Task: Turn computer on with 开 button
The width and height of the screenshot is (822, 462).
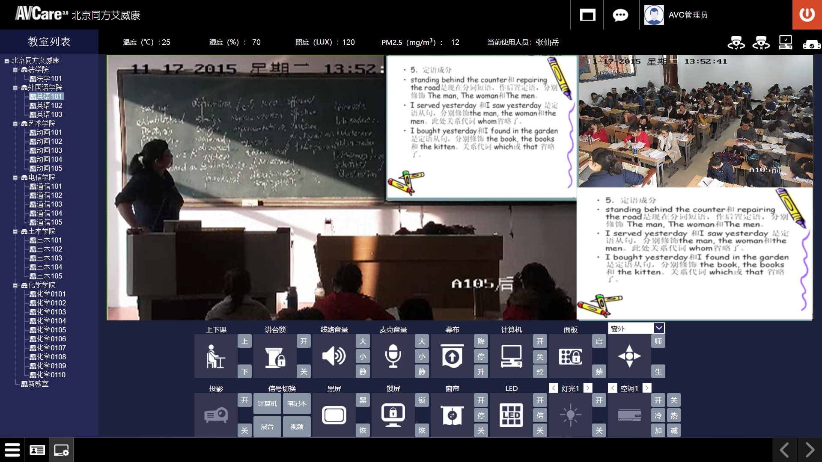Action: pyautogui.click(x=540, y=341)
